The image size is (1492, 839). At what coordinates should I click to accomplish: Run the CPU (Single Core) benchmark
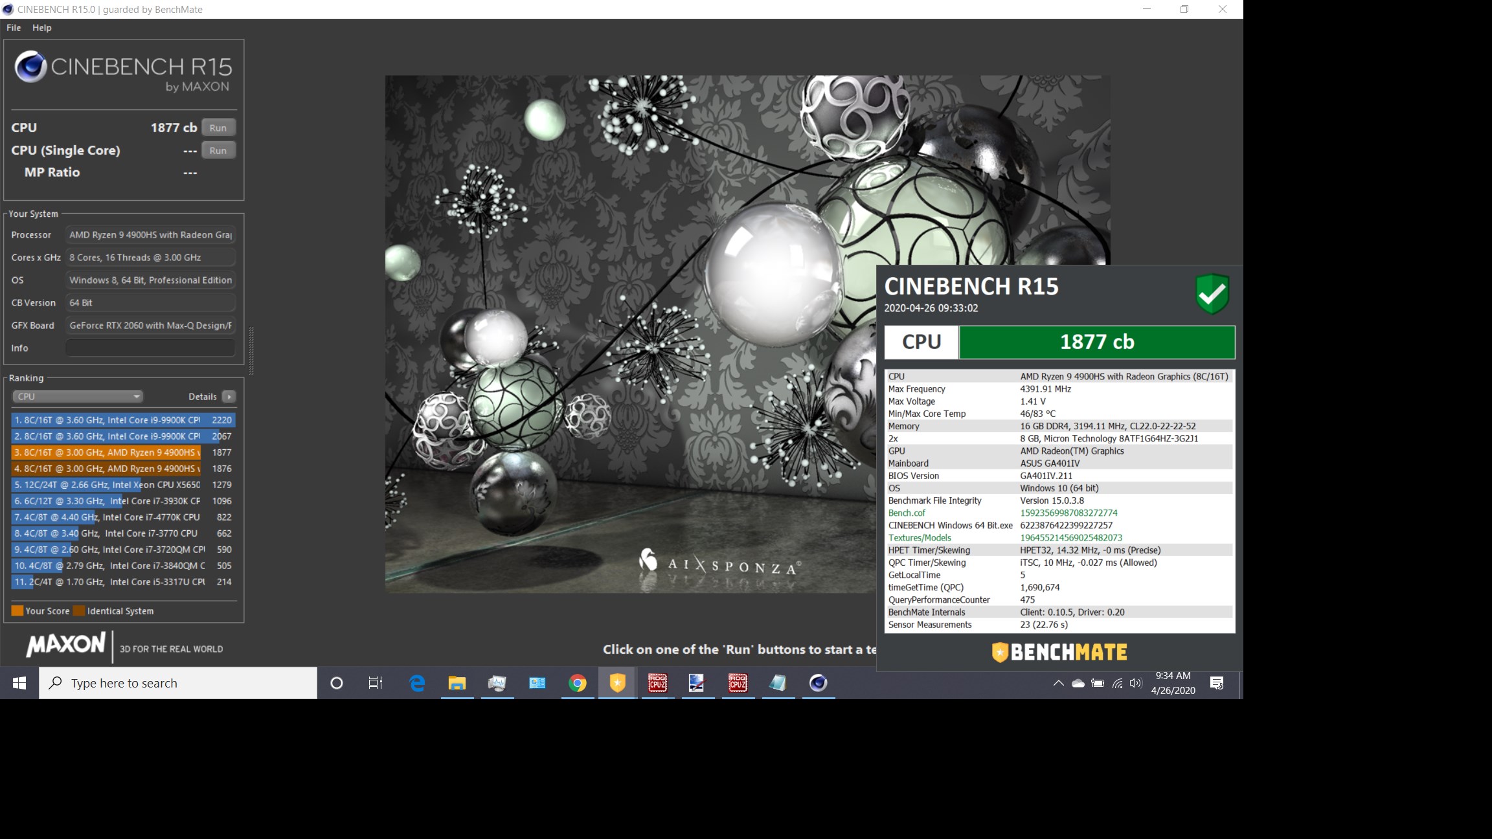click(x=218, y=150)
